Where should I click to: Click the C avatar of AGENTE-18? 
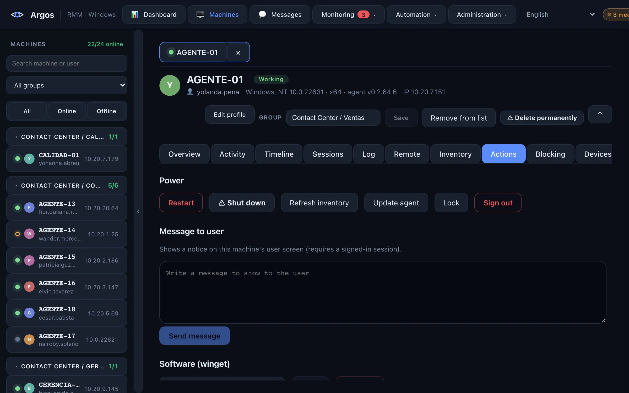tap(29, 313)
